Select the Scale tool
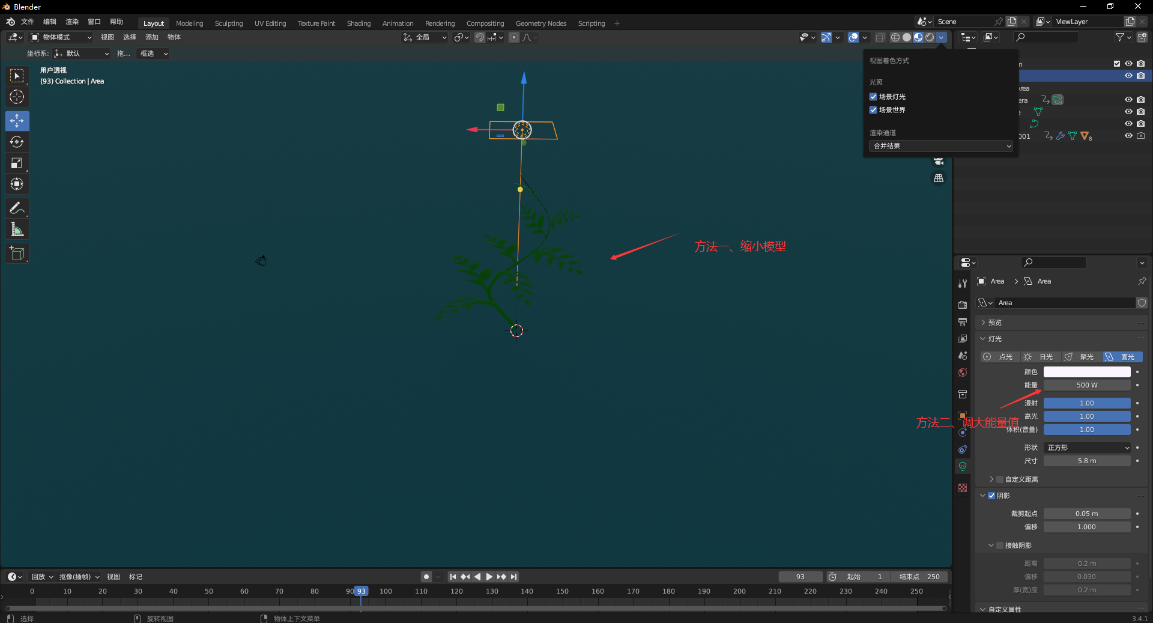Viewport: 1153px width, 623px height. pyautogui.click(x=17, y=163)
